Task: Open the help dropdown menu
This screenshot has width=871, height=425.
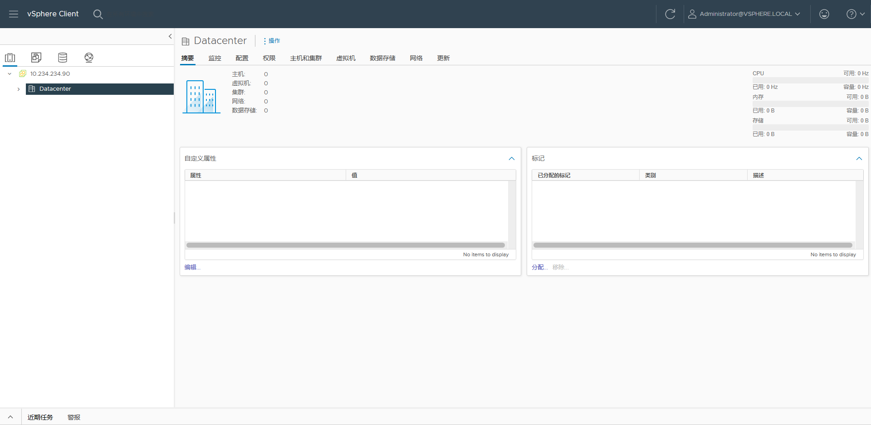Action: 855,14
